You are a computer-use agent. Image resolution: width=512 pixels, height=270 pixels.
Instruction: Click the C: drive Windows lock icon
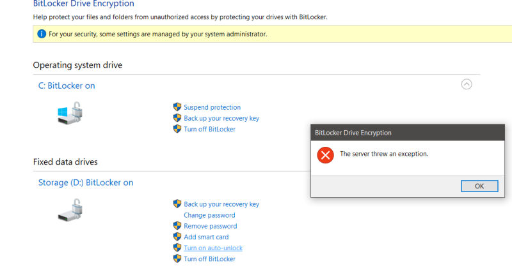point(70,113)
